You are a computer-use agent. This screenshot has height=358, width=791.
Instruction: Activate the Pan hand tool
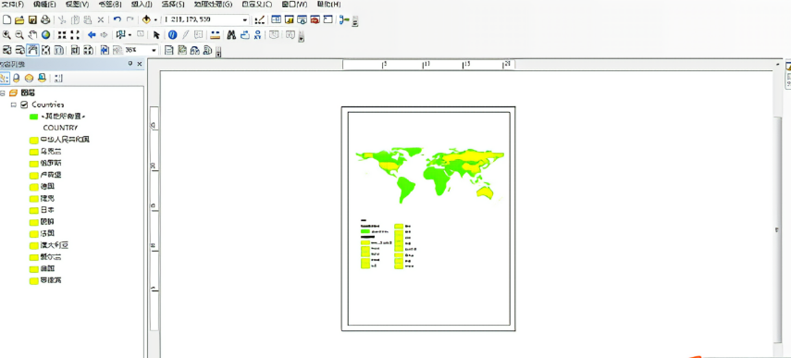[32, 35]
